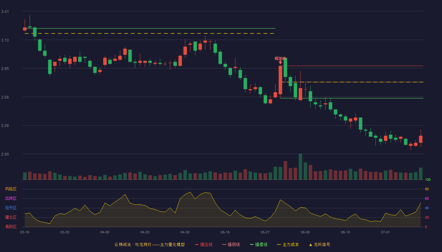Click the 风险区 zone label
The height and width of the screenshot is (252, 442).
(x=11, y=189)
